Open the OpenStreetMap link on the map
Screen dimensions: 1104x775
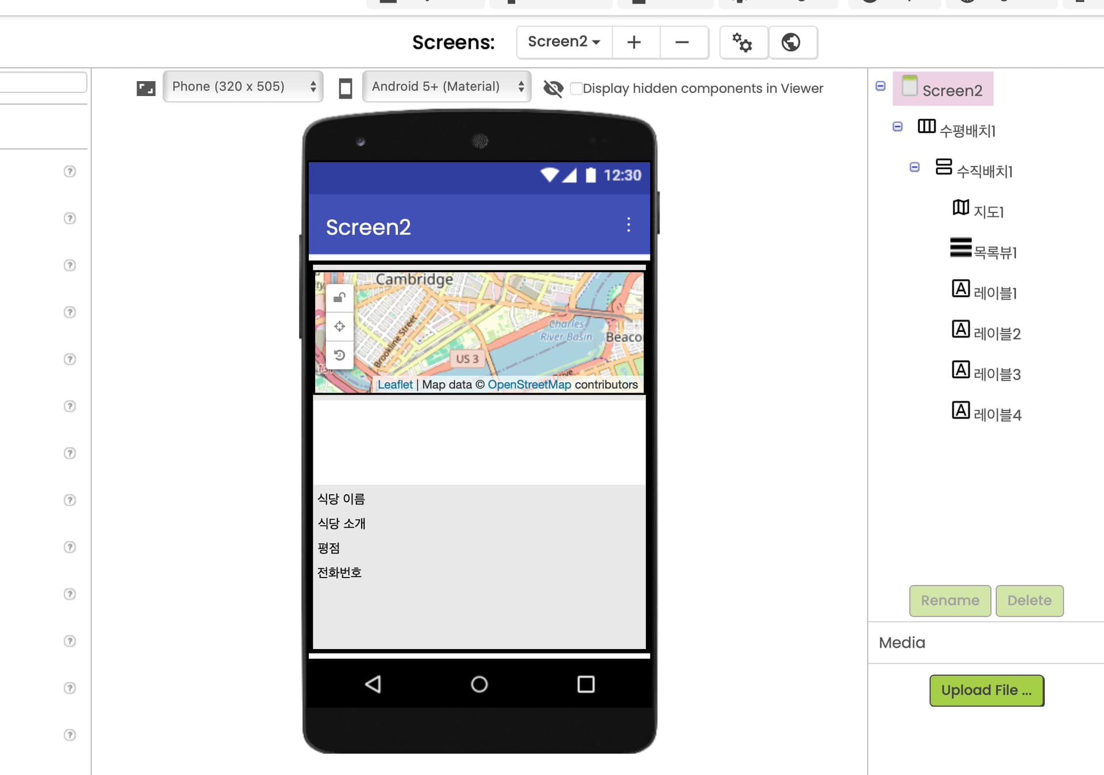coord(530,384)
